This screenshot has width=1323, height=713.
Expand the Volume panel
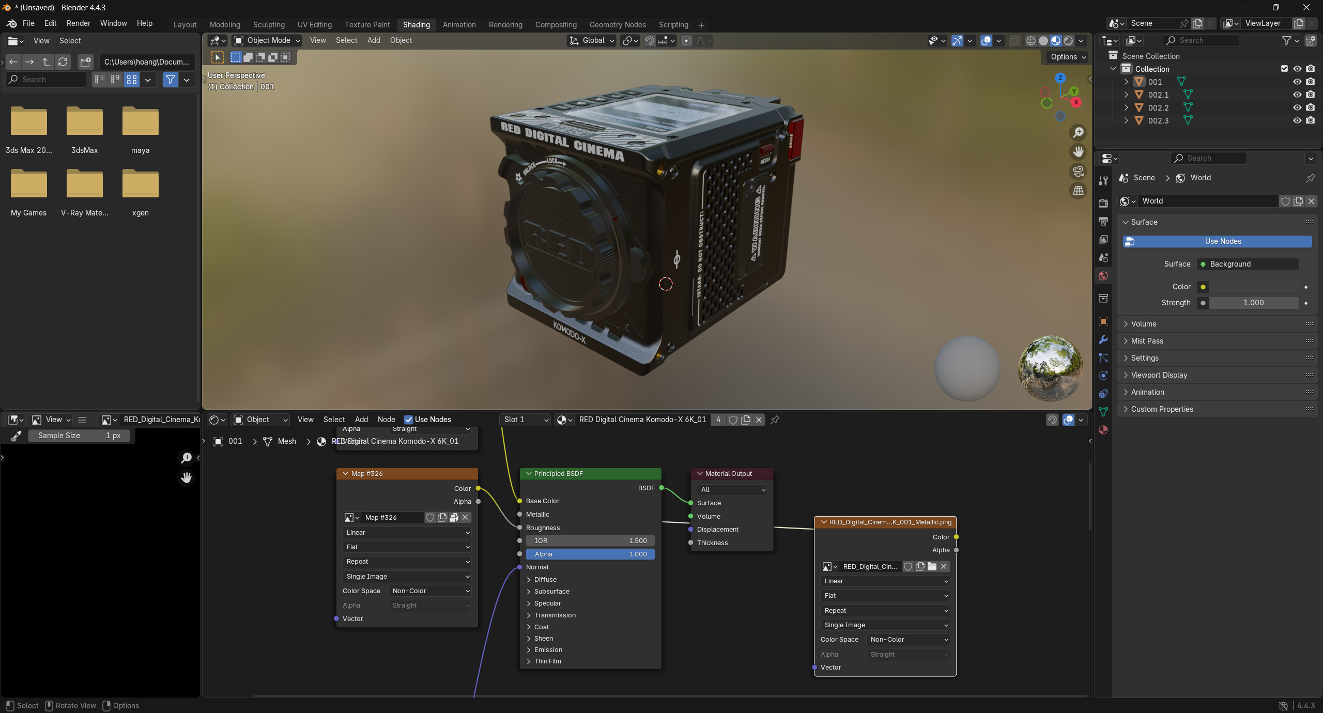click(x=1217, y=324)
